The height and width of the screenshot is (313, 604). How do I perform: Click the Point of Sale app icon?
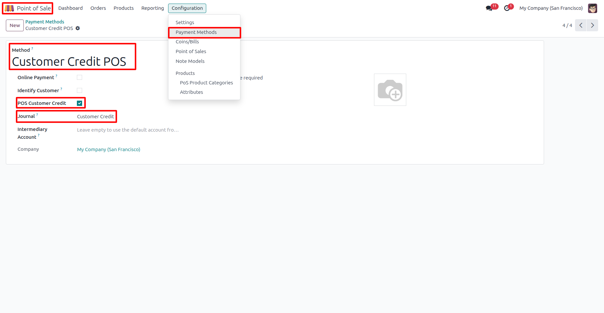pyautogui.click(x=9, y=8)
